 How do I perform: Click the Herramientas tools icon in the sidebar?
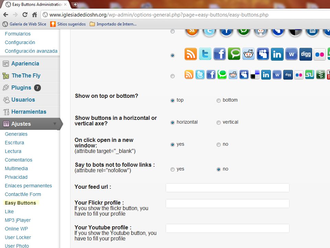pyautogui.click(x=6, y=112)
